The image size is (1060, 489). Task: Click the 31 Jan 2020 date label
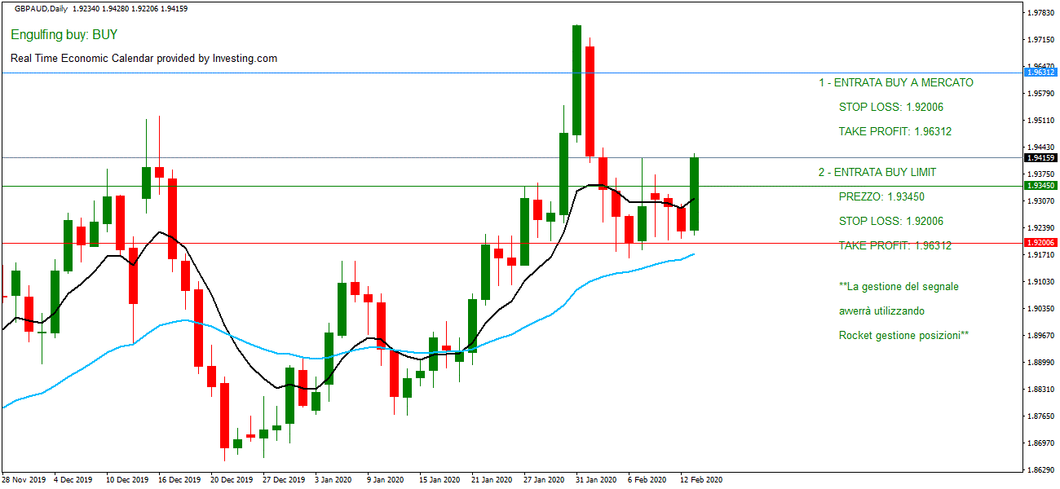point(596,480)
